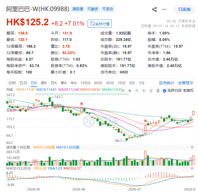Click the 142.7 high price label
198x194 pixels.
tap(59, 97)
